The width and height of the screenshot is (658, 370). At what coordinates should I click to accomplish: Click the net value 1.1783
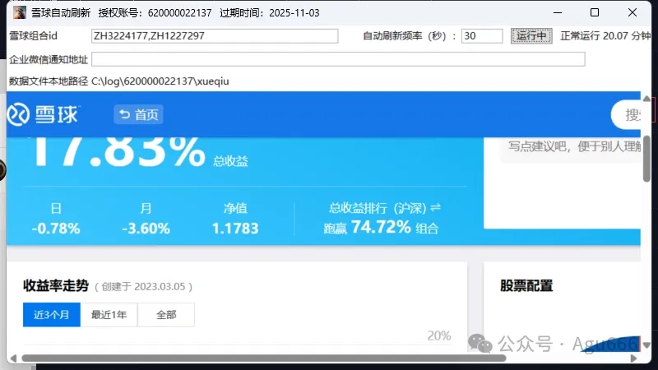tap(235, 229)
